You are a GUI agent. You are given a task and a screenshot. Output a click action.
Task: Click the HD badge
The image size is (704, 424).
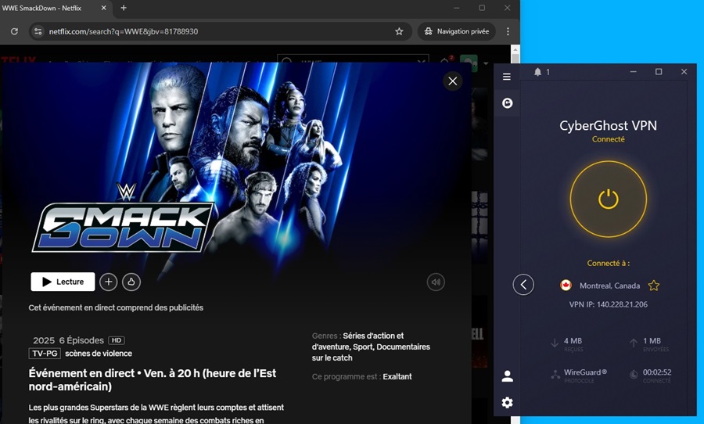point(117,340)
